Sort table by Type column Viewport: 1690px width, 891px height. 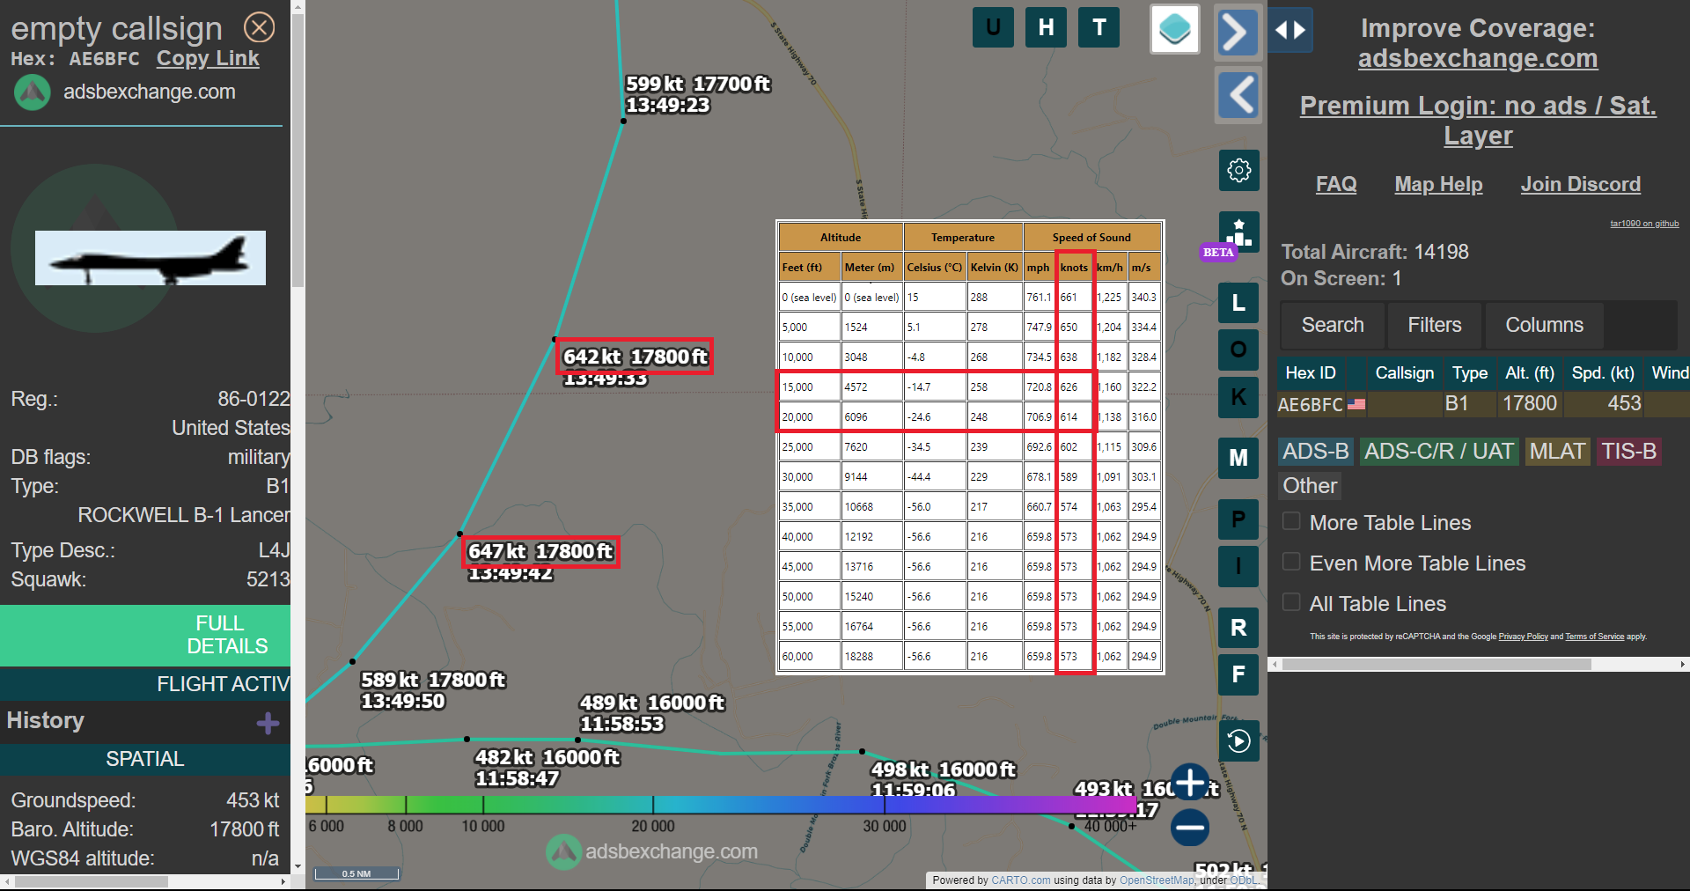(x=1470, y=373)
